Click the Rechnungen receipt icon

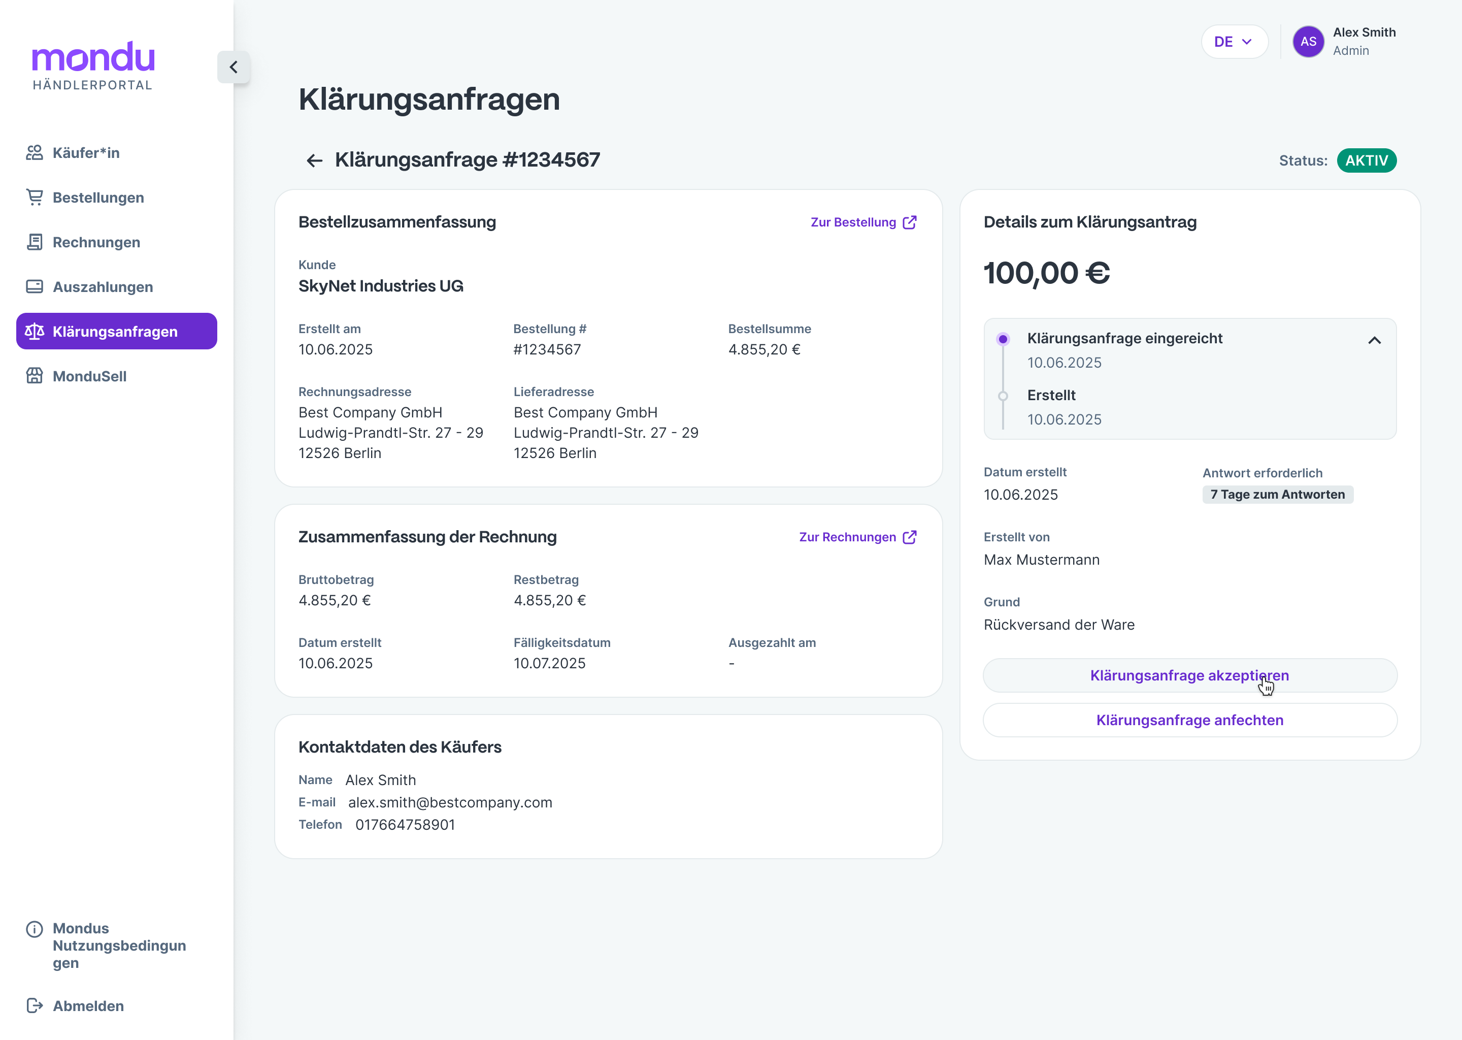(x=35, y=242)
